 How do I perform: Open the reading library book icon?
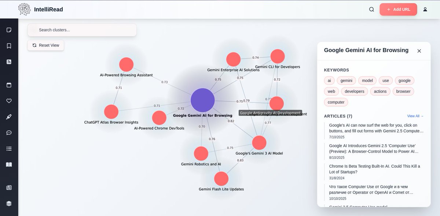(x=9, y=164)
